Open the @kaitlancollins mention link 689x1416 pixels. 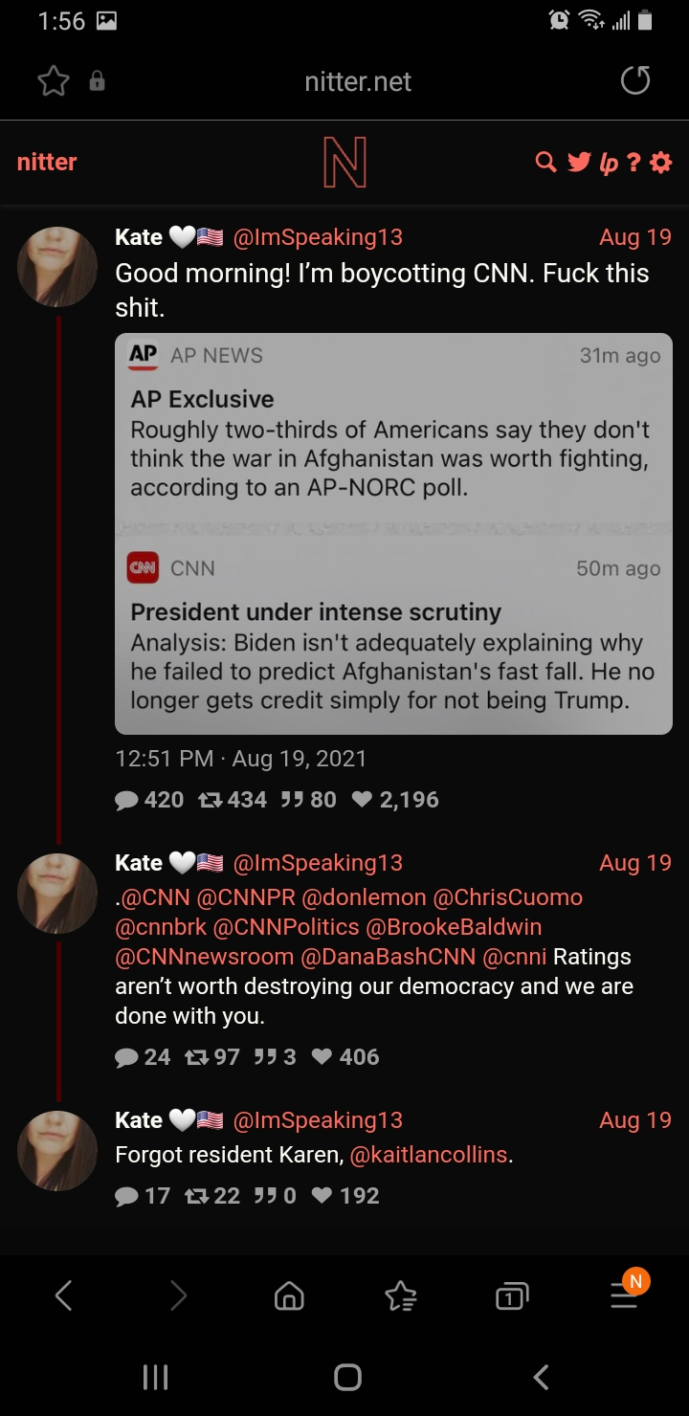click(430, 1155)
